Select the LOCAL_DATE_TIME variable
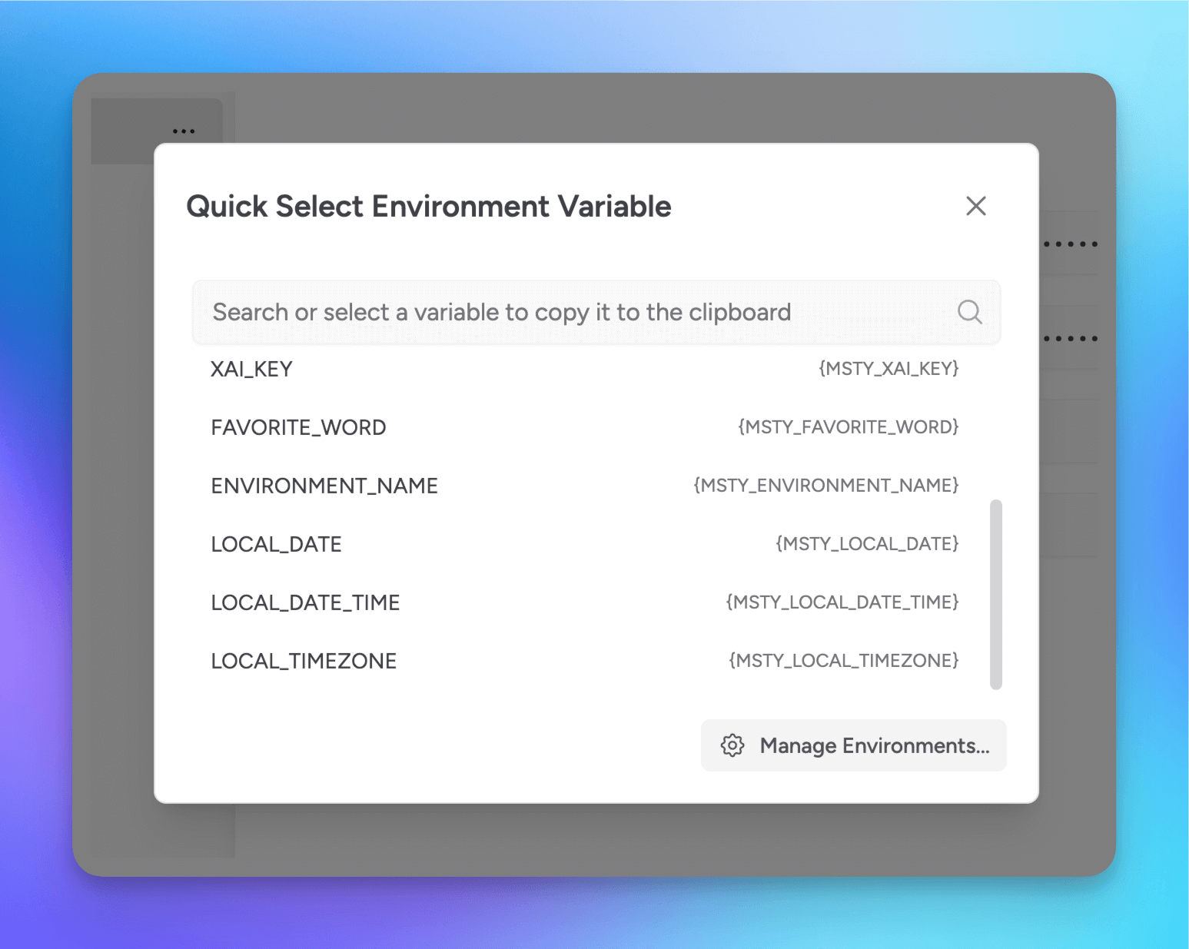The width and height of the screenshot is (1189, 949). (305, 602)
